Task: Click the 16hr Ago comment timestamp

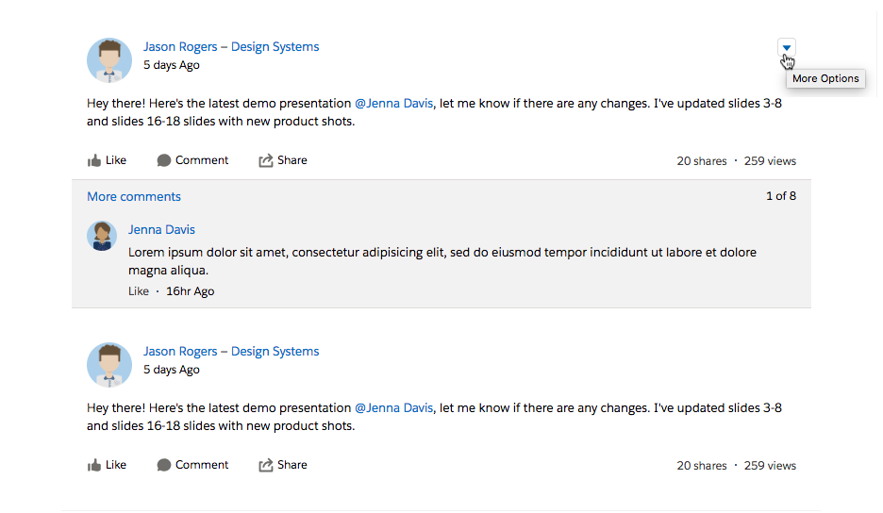Action: [191, 291]
